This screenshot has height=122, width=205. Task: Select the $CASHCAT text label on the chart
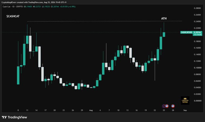click(13, 16)
